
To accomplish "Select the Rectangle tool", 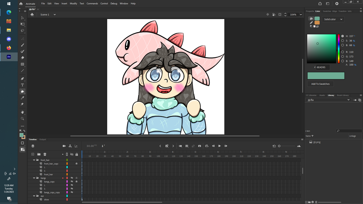I will click(x=22, y=64).
